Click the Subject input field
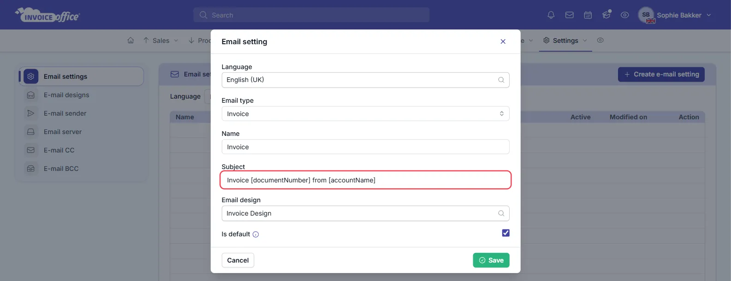 tap(365, 180)
